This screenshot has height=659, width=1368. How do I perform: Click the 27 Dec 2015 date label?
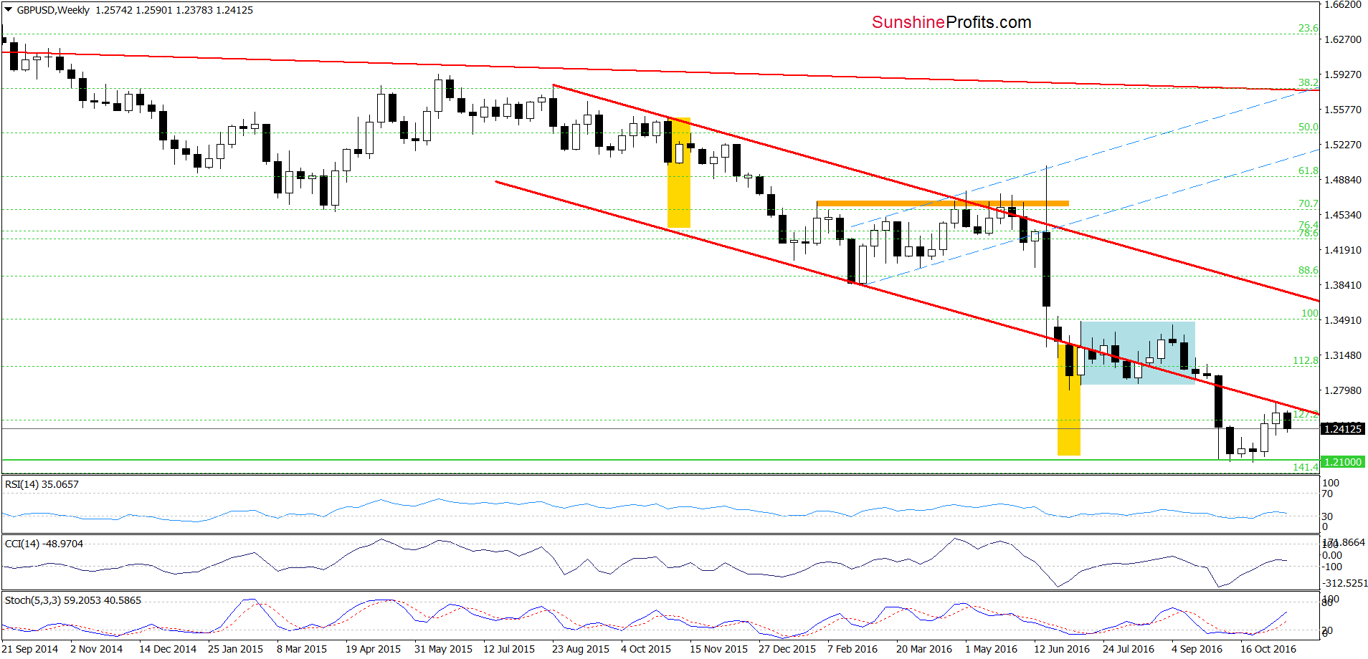pos(787,649)
